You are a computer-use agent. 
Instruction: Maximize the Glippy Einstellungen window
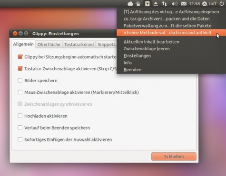coord(26,34)
